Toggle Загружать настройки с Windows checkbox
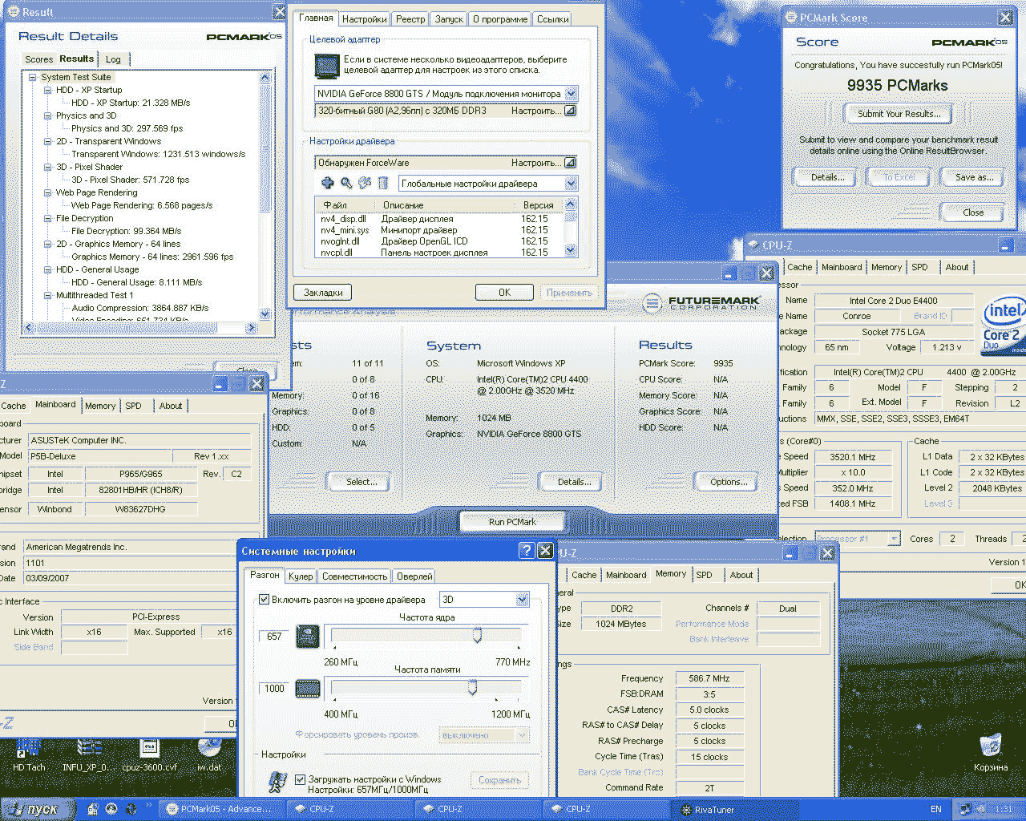 tap(300, 779)
